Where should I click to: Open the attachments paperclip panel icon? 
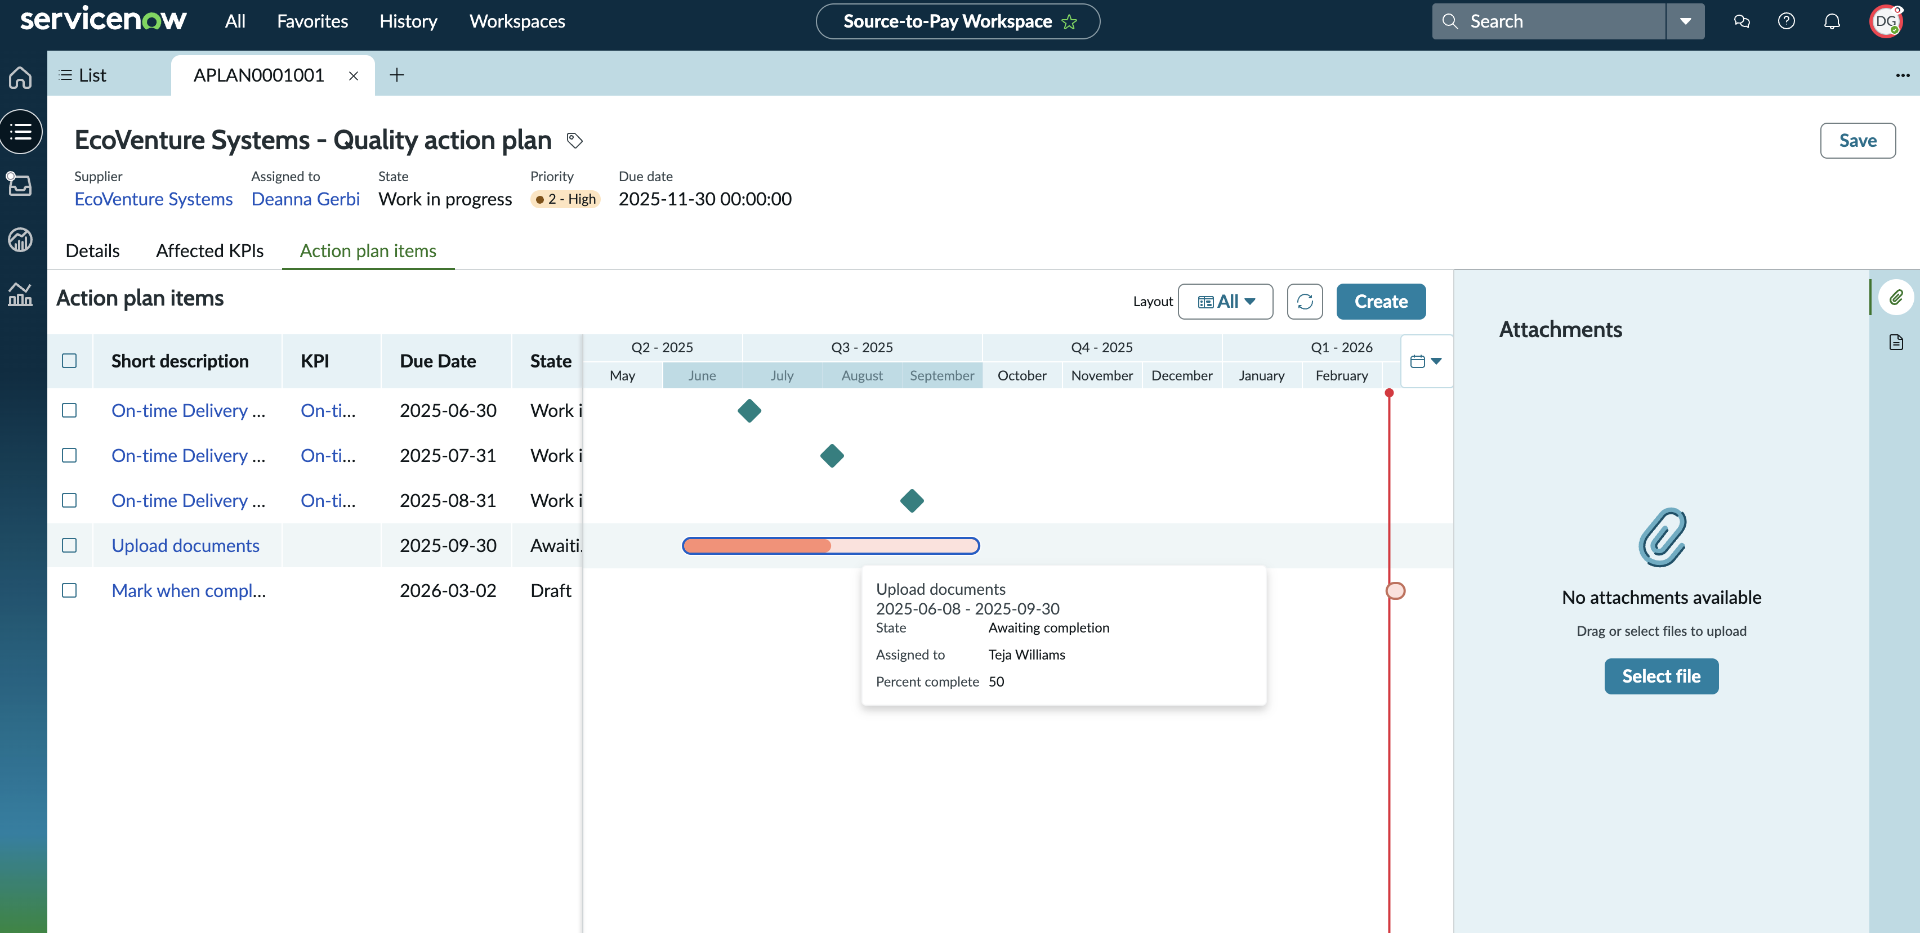click(x=1896, y=297)
